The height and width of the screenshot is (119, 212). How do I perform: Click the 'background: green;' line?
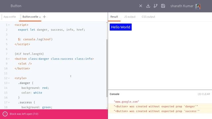37,107
